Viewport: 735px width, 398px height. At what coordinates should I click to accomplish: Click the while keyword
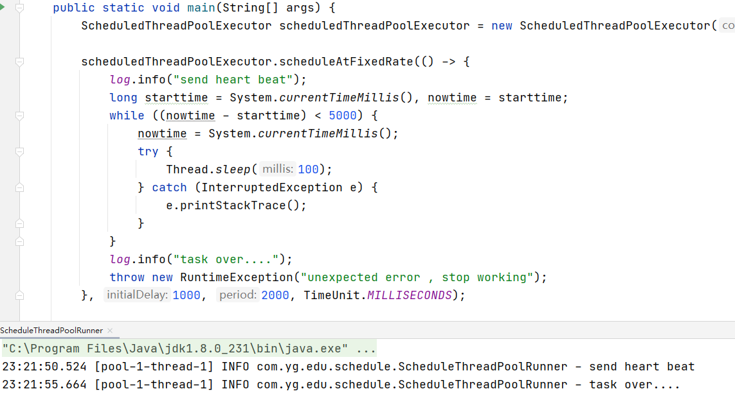coord(127,116)
